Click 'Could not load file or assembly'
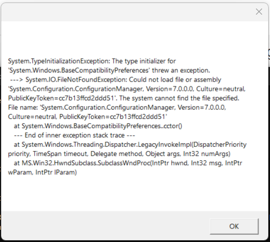 coord(175,80)
